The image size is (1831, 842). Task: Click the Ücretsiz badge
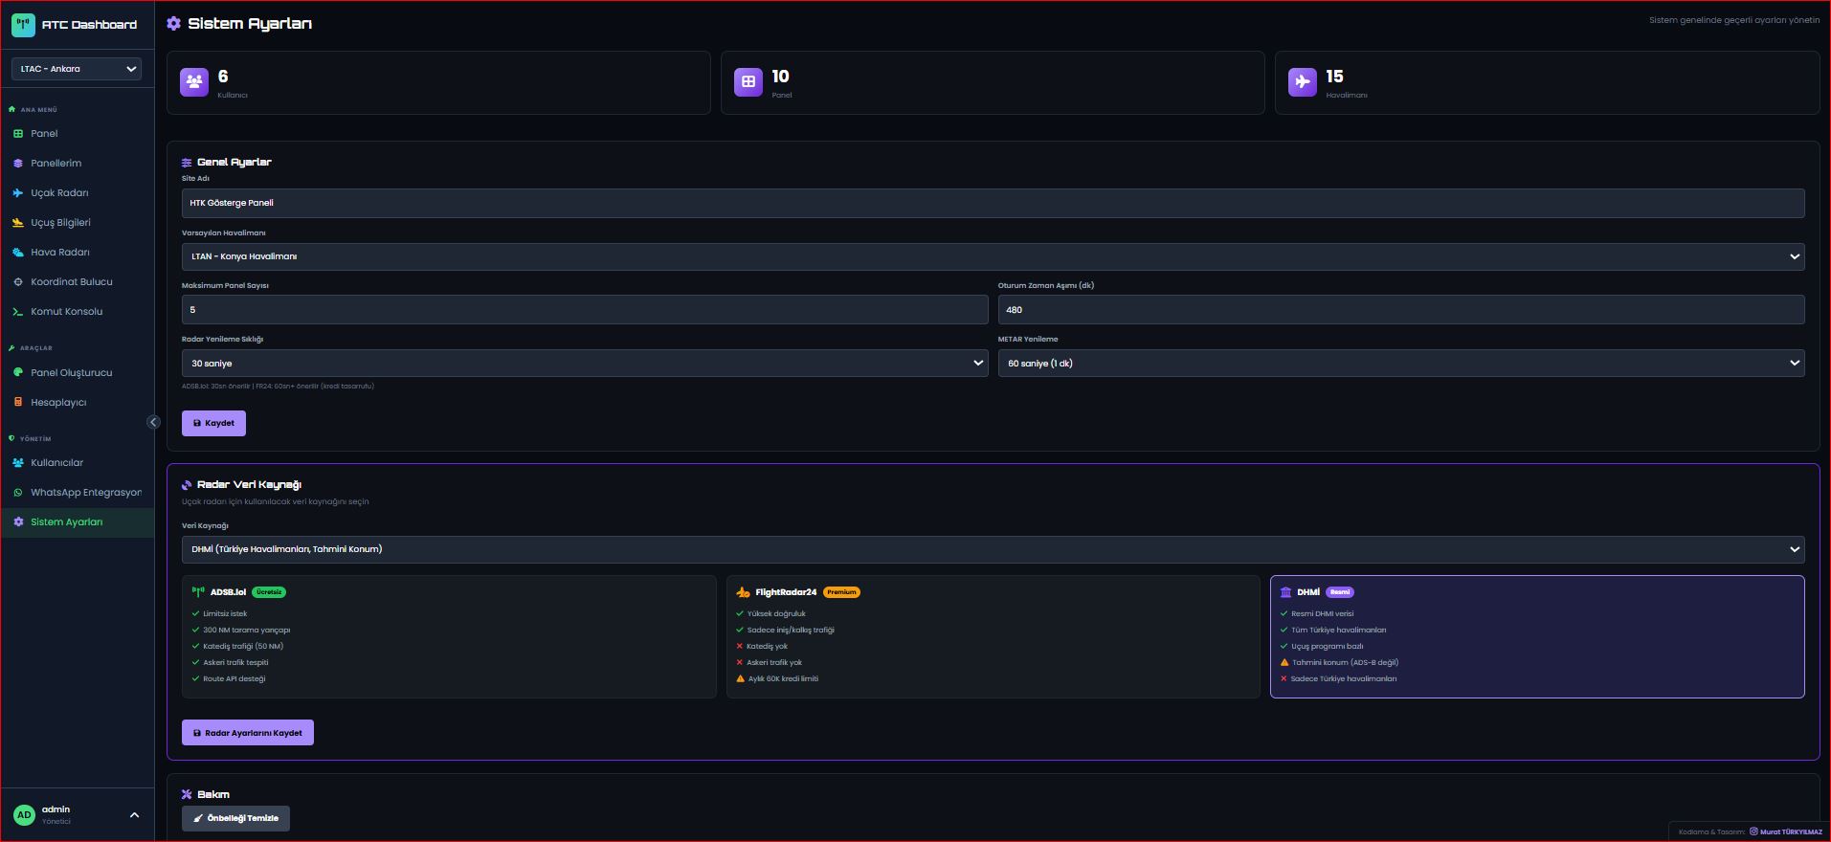point(269,592)
